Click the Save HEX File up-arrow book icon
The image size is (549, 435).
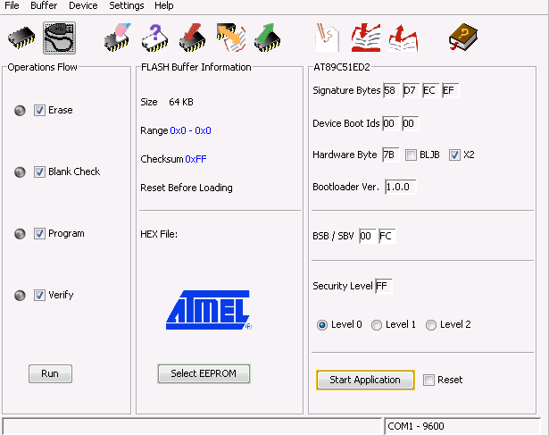click(x=403, y=38)
